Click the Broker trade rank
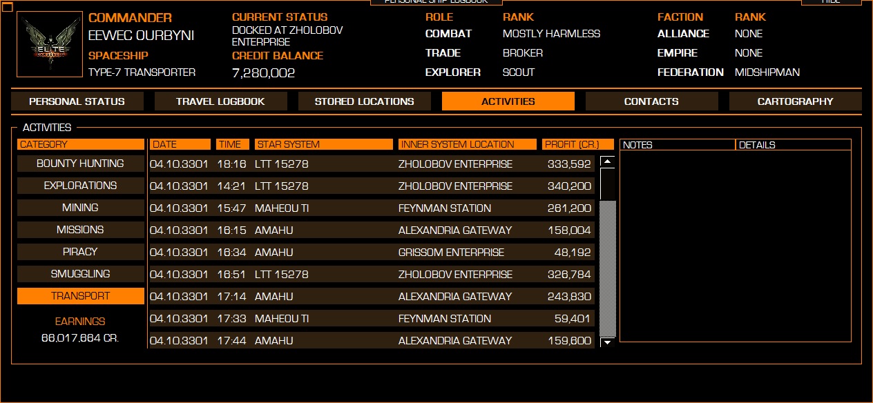This screenshot has width=873, height=403. tap(523, 52)
